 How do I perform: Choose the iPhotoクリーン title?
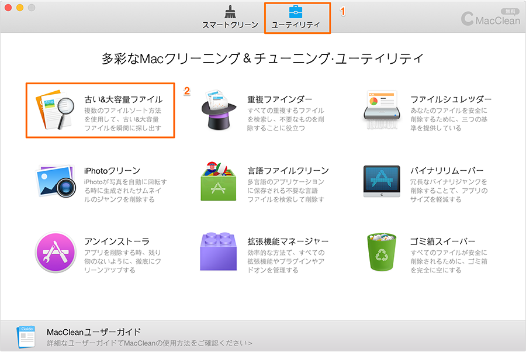112,171
